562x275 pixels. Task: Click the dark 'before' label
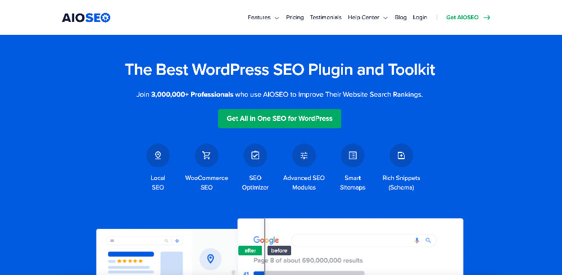[279, 251]
